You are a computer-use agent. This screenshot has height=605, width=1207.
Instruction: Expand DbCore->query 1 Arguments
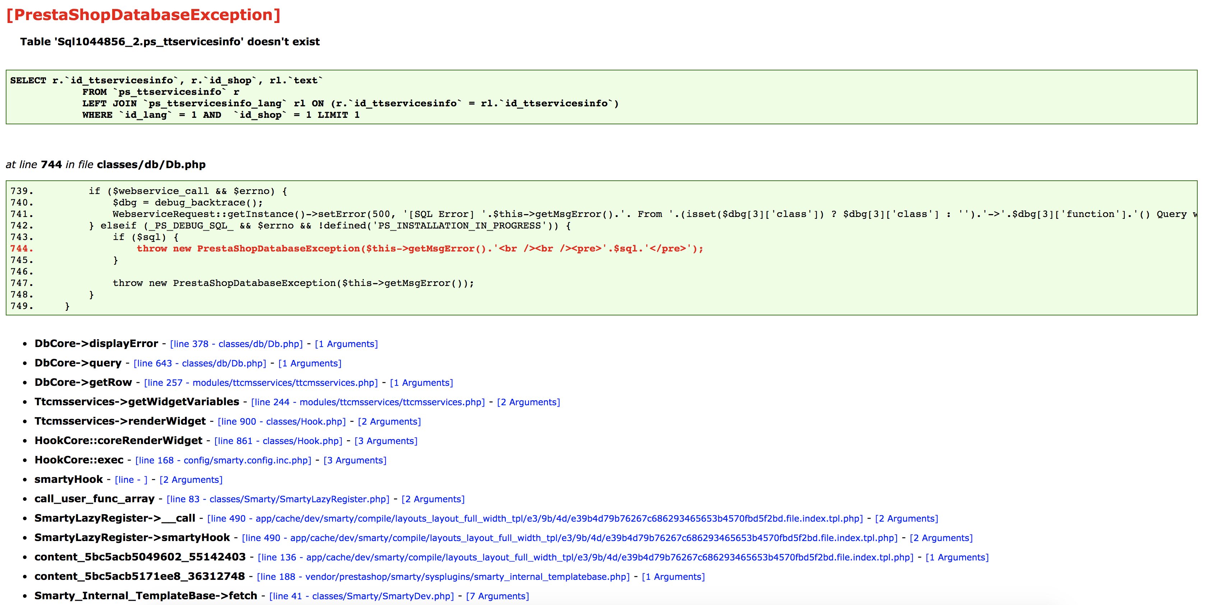pos(310,363)
